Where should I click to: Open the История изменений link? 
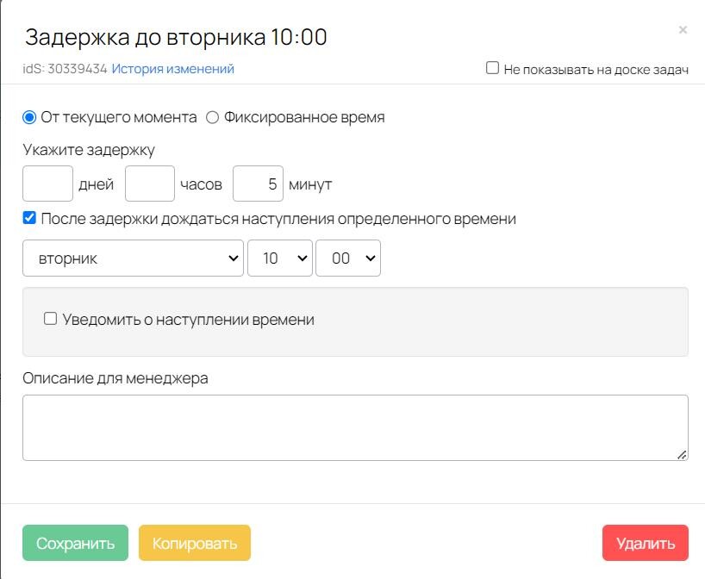point(172,69)
